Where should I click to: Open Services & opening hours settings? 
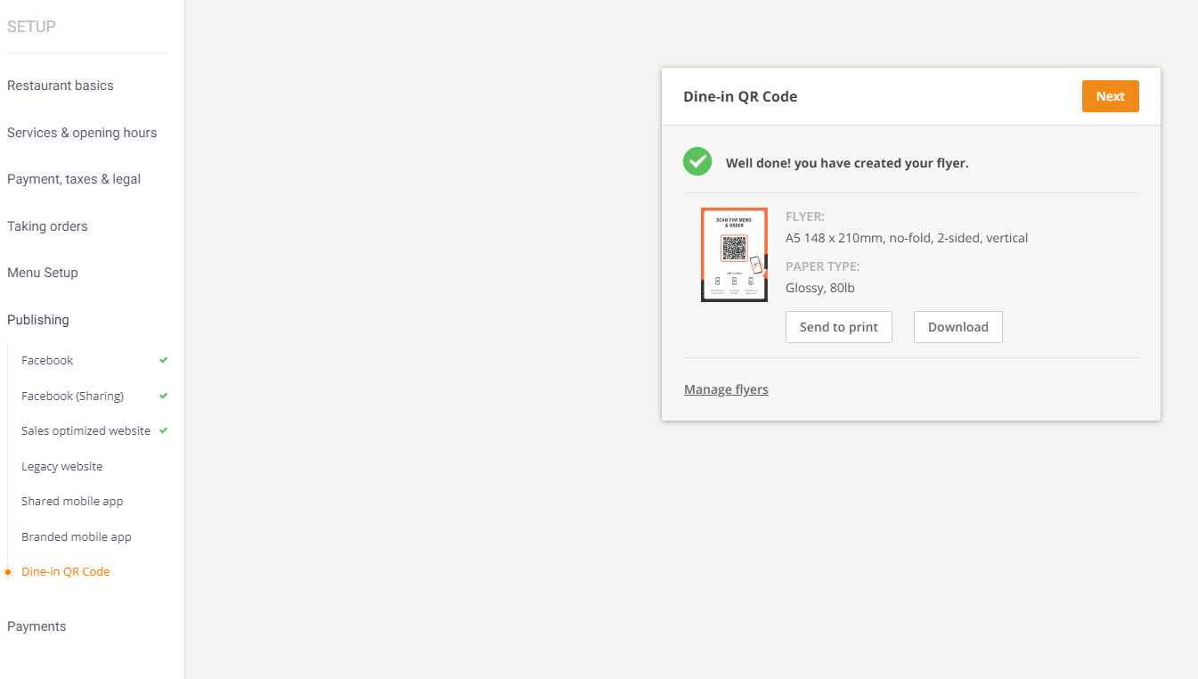pyautogui.click(x=82, y=132)
